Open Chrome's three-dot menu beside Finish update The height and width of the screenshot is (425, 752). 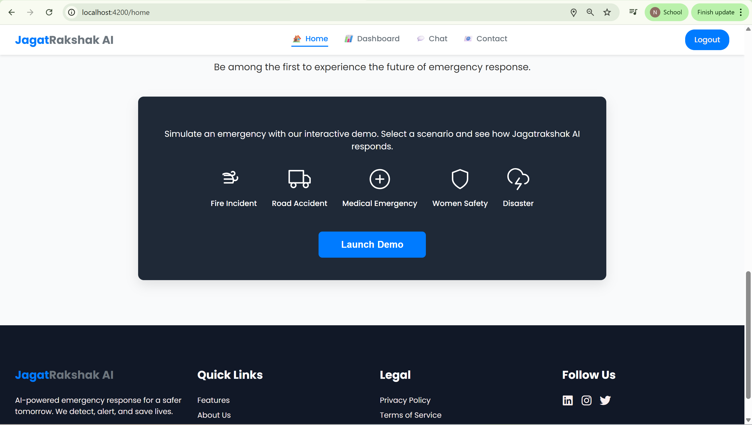(x=741, y=12)
